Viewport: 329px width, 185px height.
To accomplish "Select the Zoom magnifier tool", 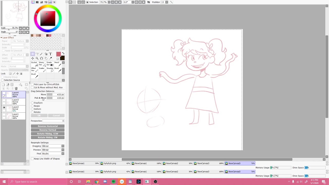I will 37,58.
